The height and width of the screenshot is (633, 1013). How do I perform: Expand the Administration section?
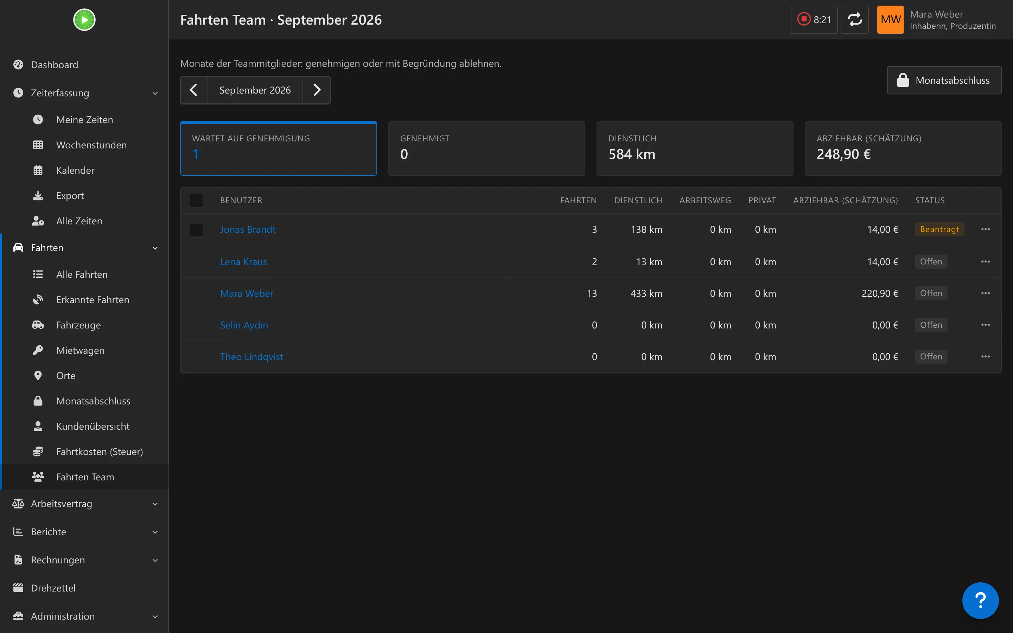(x=84, y=616)
